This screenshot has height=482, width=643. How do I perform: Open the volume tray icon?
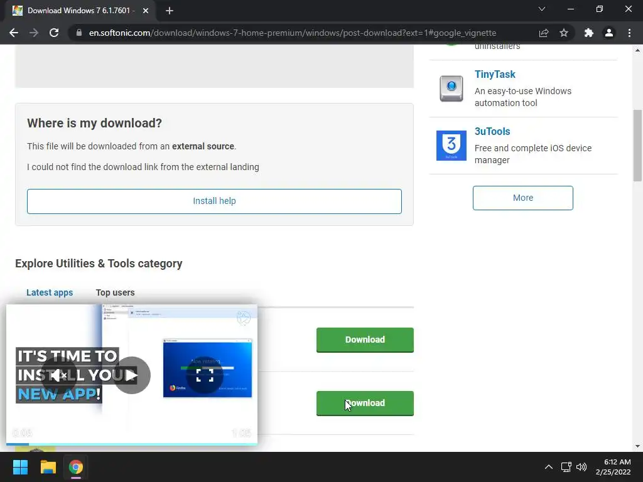581,467
